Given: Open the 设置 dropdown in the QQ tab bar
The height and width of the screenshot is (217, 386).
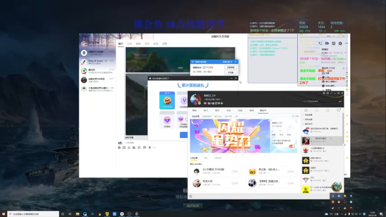Looking at the screenshot, I should (x=165, y=44).
